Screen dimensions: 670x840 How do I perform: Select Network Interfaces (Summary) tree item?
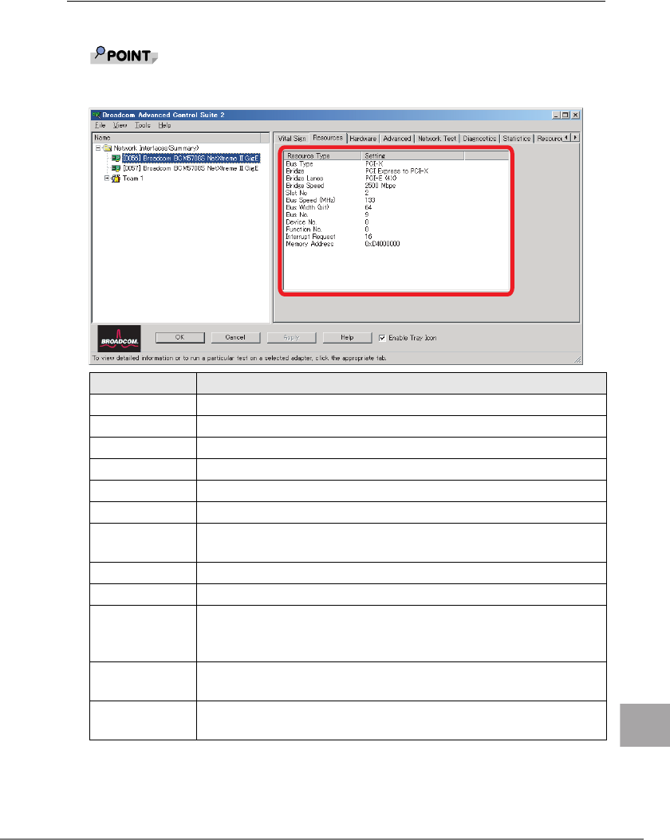[x=156, y=148]
